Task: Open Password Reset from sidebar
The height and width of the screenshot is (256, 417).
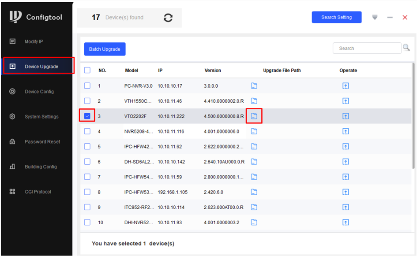Action: click(x=42, y=142)
